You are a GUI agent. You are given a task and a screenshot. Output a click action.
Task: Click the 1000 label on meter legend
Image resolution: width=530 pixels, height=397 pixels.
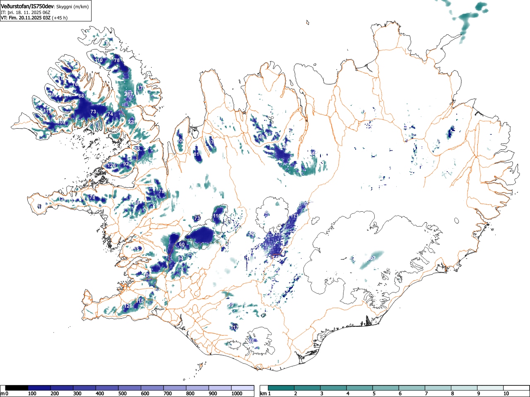point(236,394)
